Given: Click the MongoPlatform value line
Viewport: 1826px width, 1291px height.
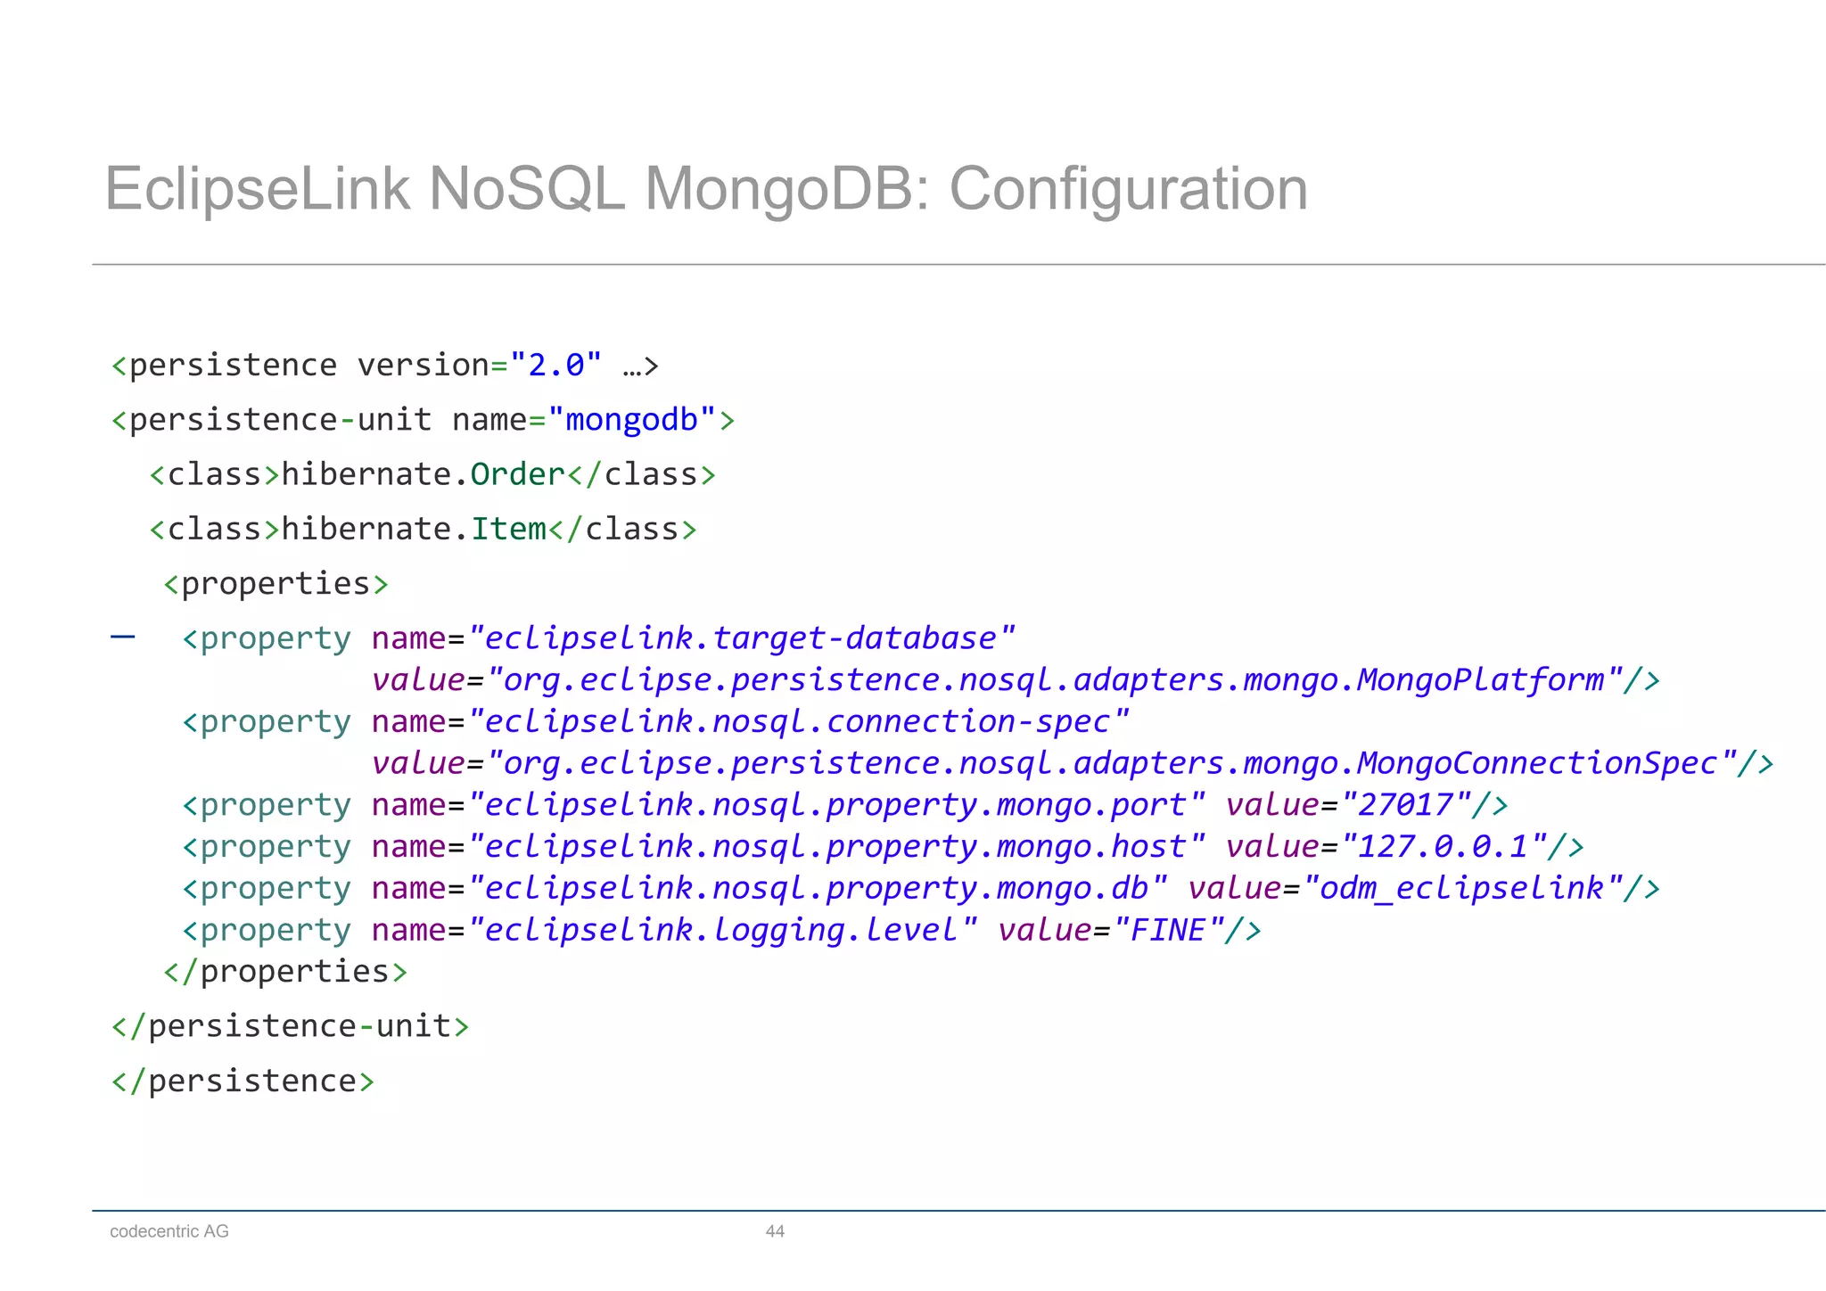Looking at the screenshot, I should 1016,680.
